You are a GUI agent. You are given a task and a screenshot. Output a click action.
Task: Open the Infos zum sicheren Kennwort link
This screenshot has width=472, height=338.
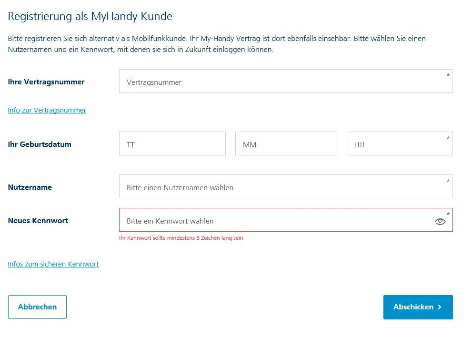(53, 264)
